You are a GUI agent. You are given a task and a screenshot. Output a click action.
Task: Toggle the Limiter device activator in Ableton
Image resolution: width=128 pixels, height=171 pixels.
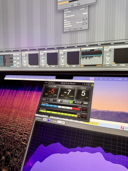coord(82,49)
